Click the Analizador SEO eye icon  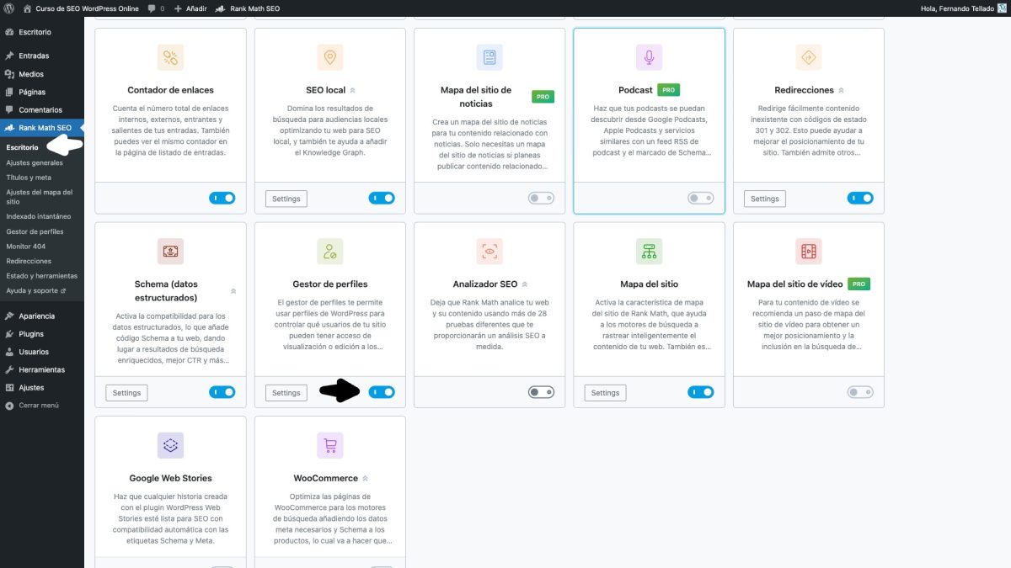tap(489, 251)
